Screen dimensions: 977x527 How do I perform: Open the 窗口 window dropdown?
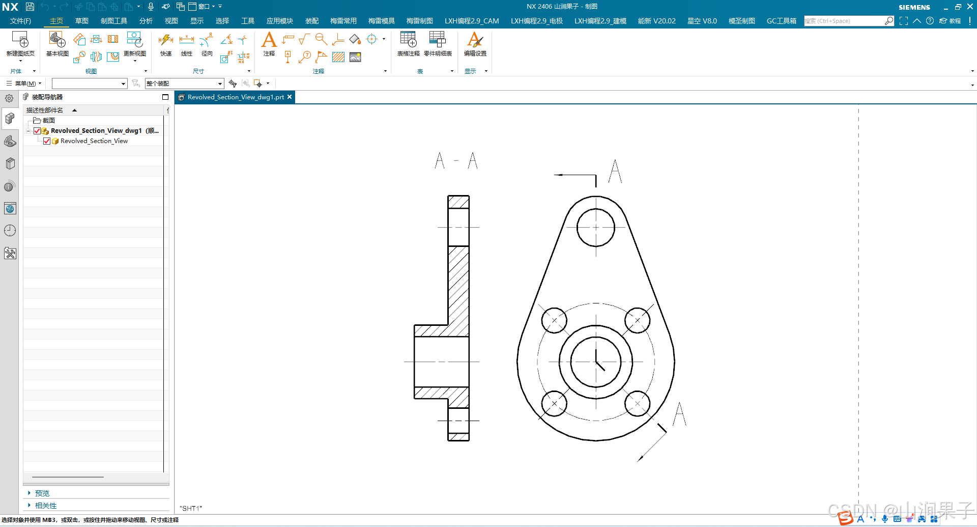pos(202,7)
